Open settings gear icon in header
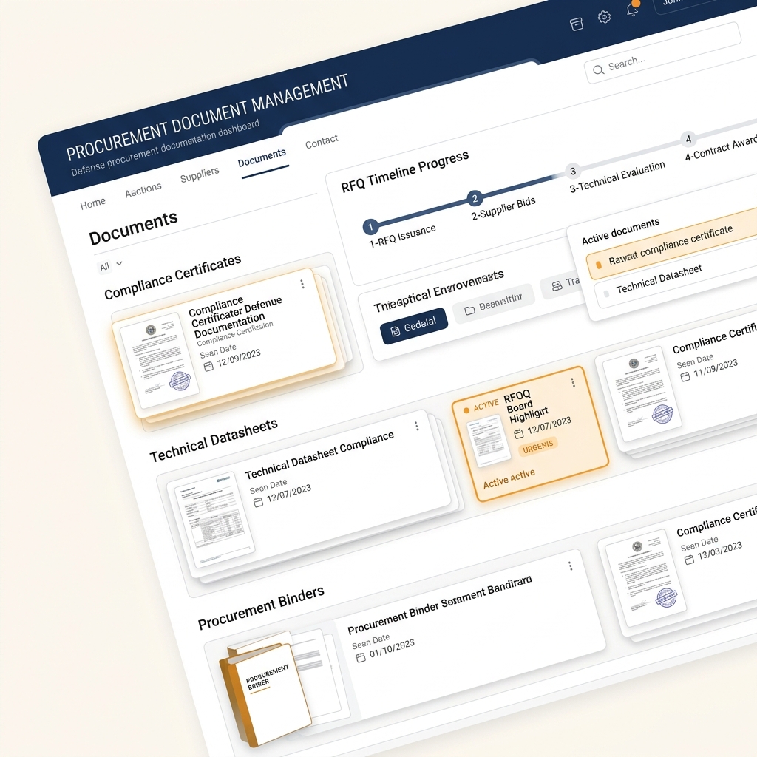 pos(604,17)
